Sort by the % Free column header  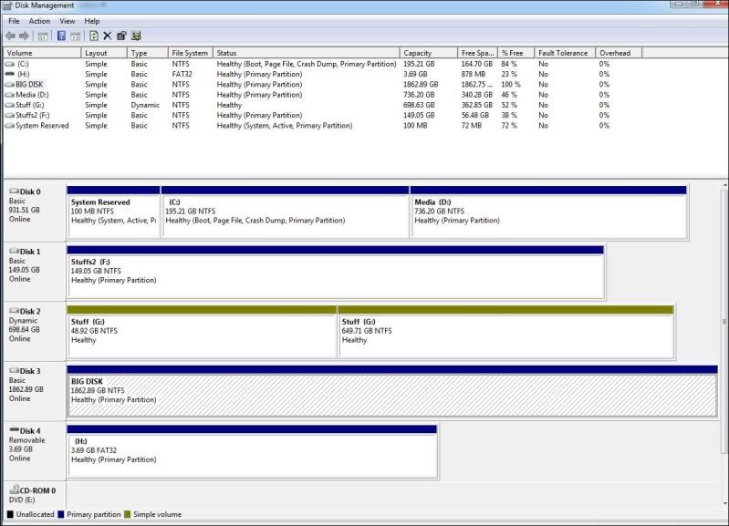coord(516,53)
